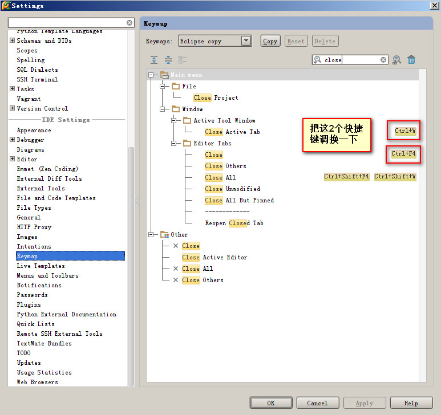Click the Find Actions by Shortcut icon
This screenshot has width=441, height=415.
click(x=397, y=59)
